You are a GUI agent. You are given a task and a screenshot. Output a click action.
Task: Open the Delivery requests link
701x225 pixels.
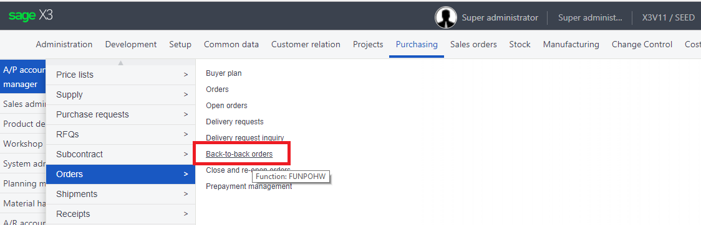pyautogui.click(x=234, y=122)
